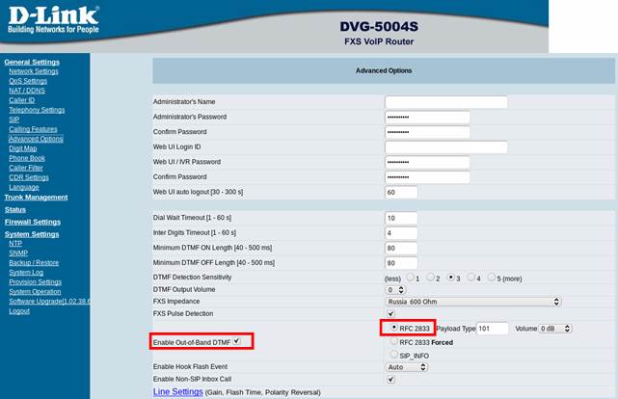Select DTMF sensitivity level 3
The image size is (618, 399).
click(451, 277)
